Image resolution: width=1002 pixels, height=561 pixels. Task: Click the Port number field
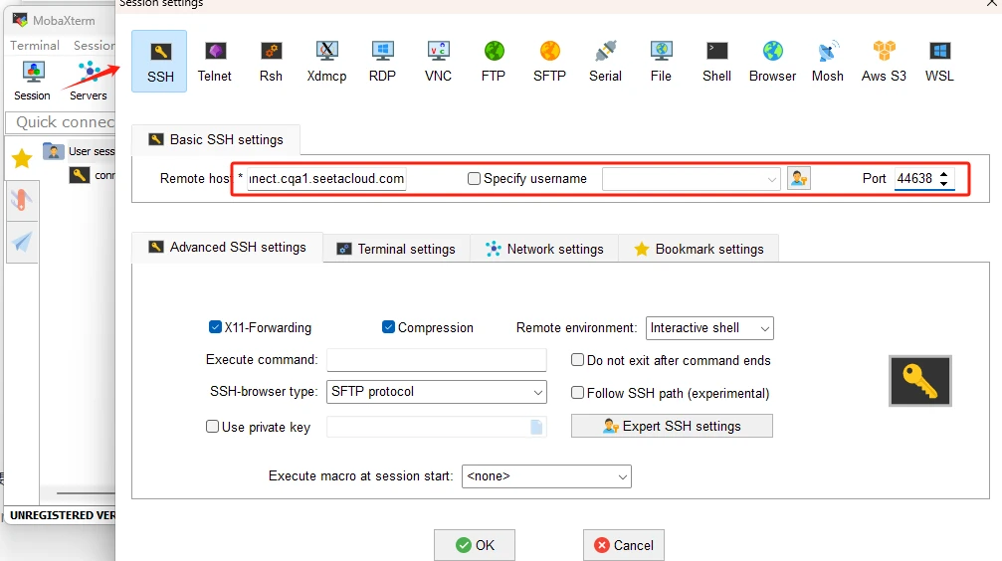pyautogui.click(x=916, y=179)
